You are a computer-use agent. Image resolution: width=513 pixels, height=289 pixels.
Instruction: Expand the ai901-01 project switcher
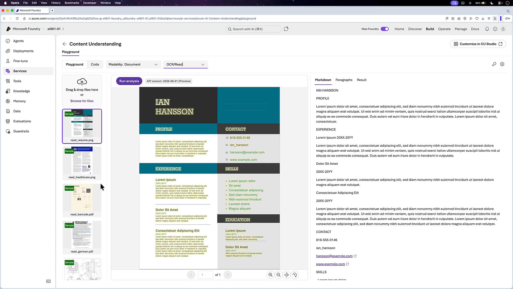pos(56,29)
